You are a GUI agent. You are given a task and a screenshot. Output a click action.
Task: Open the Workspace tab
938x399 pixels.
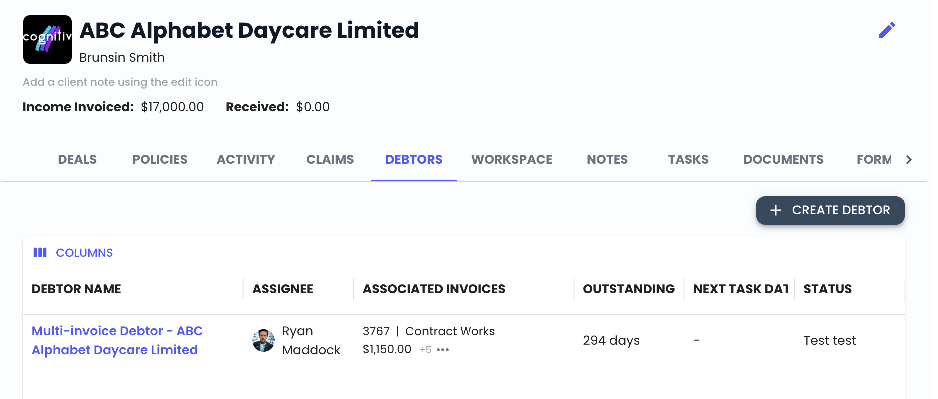pos(512,159)
